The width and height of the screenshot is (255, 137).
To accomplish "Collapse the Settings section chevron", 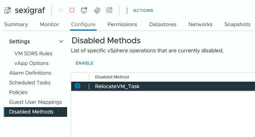I will [61, 41].
